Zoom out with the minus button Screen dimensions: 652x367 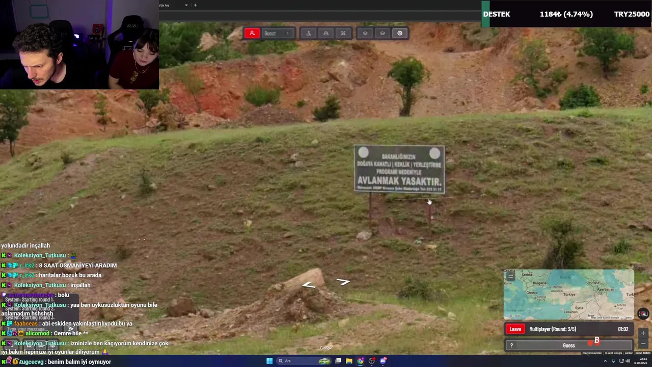point(643,344)
